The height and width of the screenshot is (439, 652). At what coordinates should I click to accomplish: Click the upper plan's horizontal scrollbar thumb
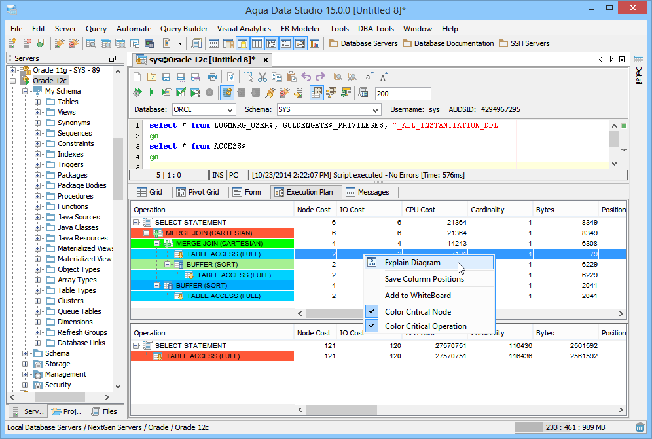tap(334, 313)
